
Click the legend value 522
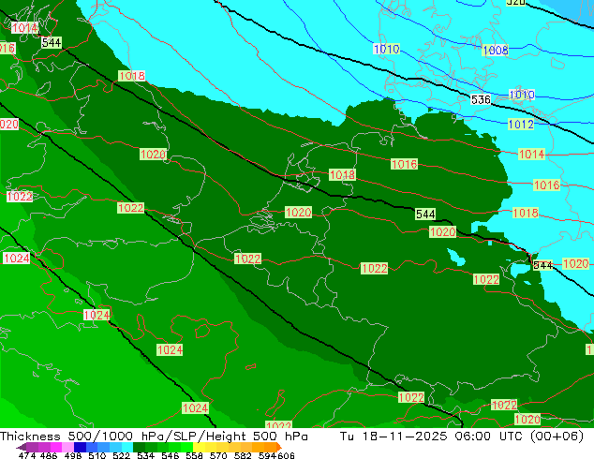point(121,455)
